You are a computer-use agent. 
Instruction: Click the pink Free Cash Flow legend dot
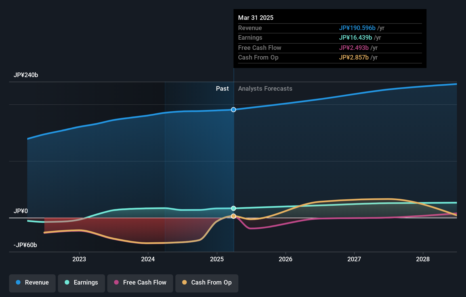click(x=116, y=282)
